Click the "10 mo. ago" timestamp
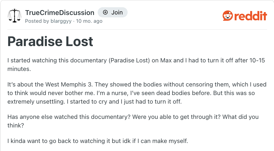 tap(89, 21)
